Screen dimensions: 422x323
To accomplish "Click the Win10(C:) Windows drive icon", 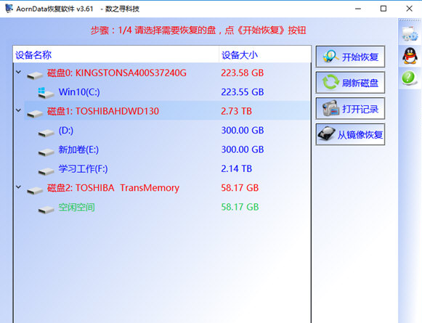I will [x=46, y=92].
